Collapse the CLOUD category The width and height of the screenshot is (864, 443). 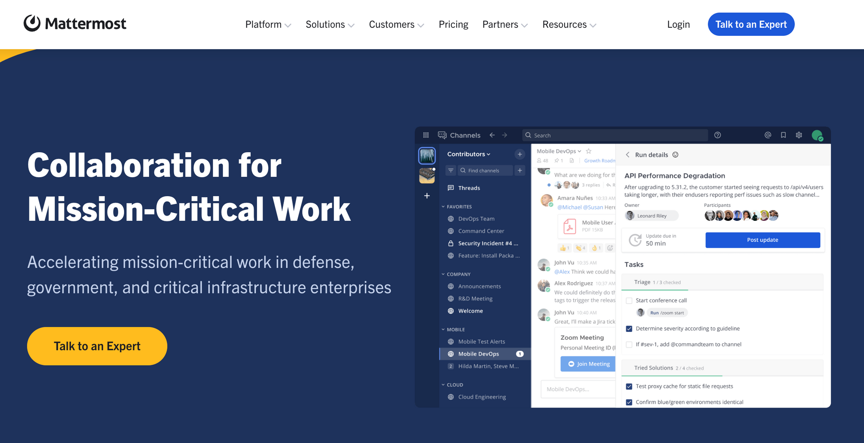point(452,385)
